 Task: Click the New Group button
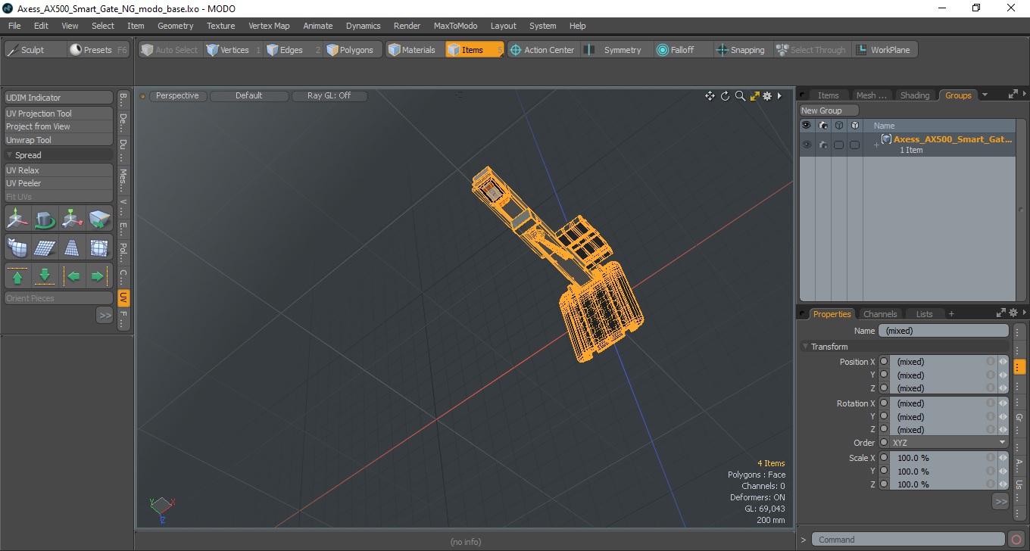(x=829, y=111)
